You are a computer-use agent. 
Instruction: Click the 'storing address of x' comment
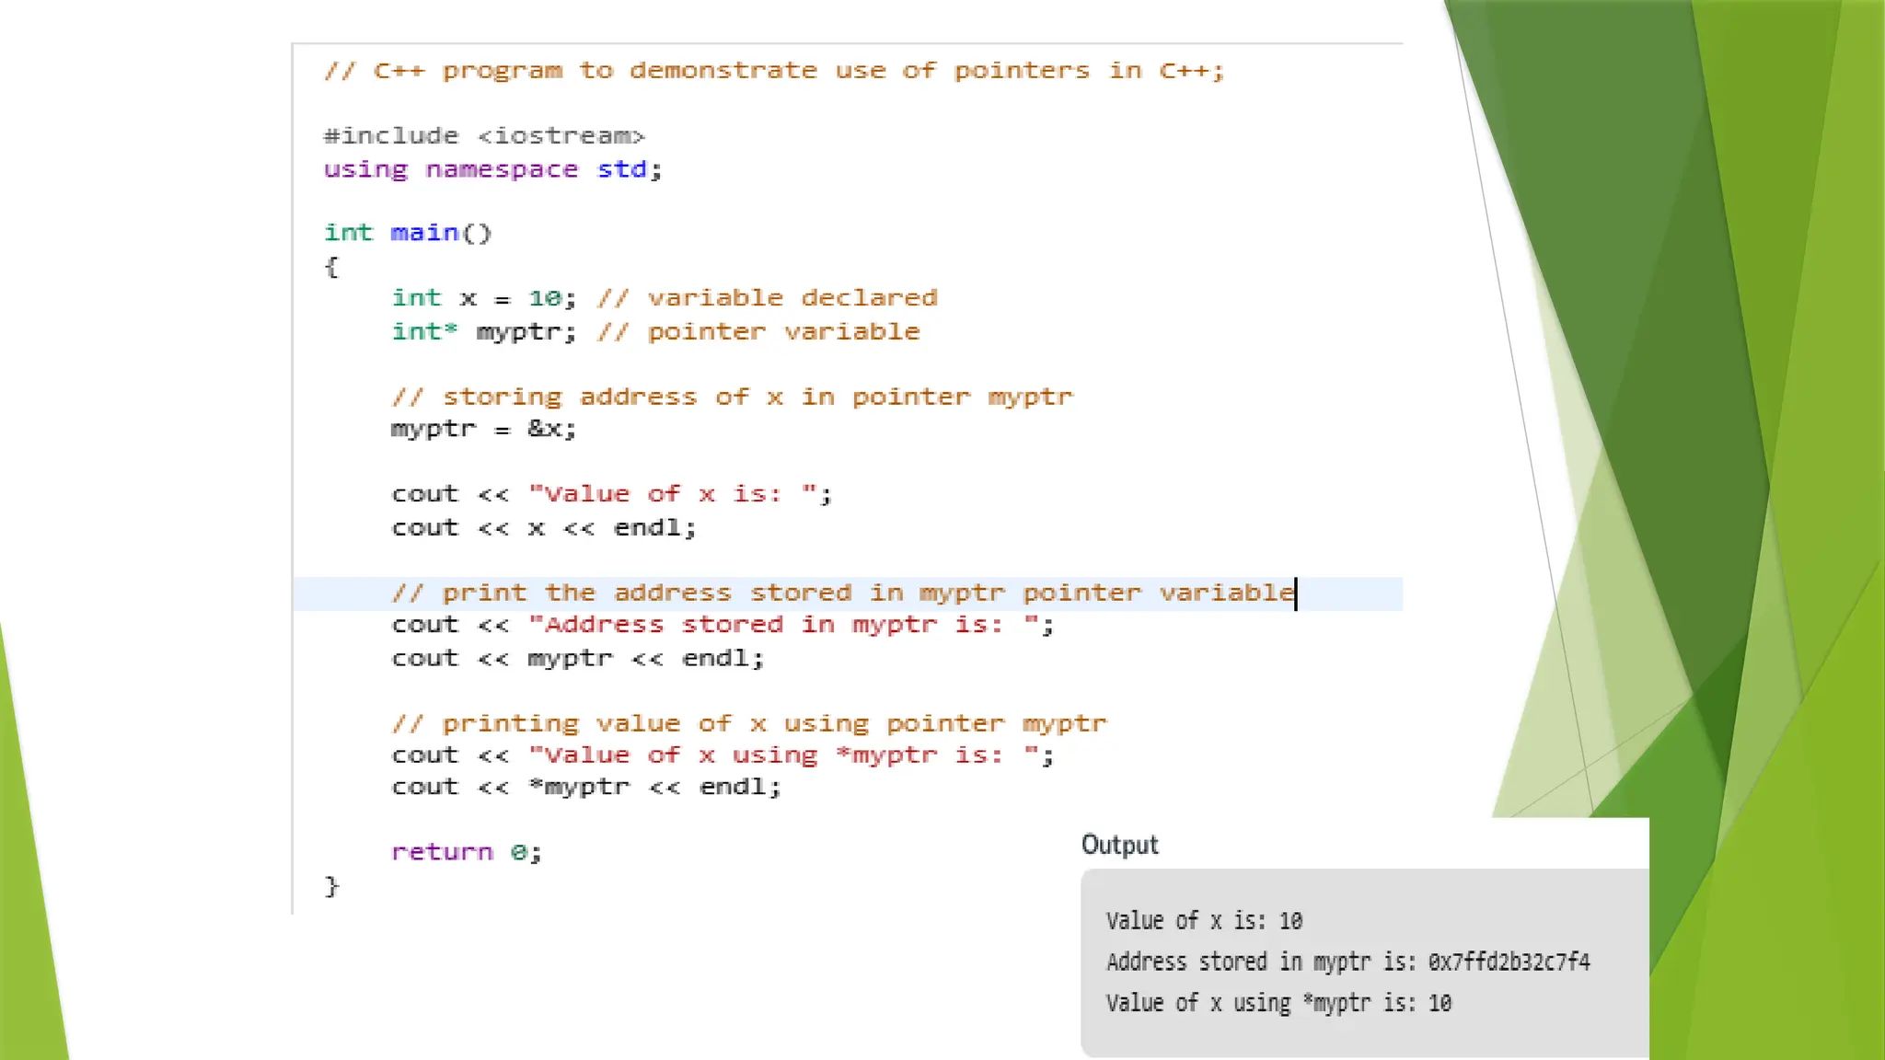(732, 397)
